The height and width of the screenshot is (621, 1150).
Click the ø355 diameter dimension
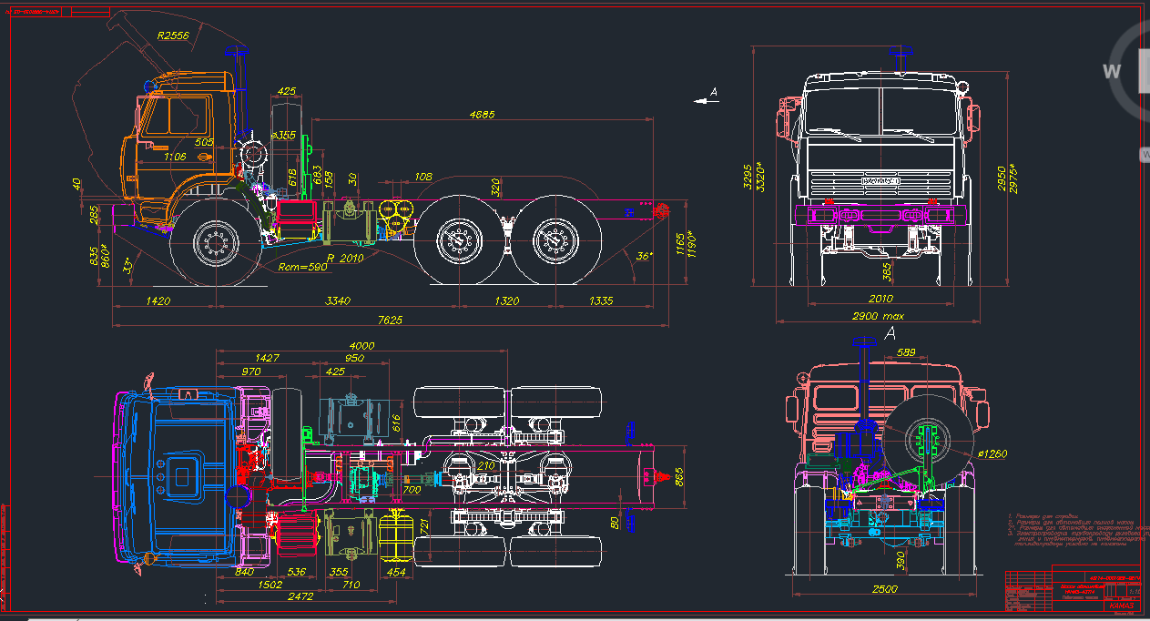[283, 136]
